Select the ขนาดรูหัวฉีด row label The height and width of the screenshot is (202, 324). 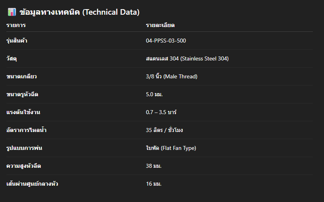point(22,94)
